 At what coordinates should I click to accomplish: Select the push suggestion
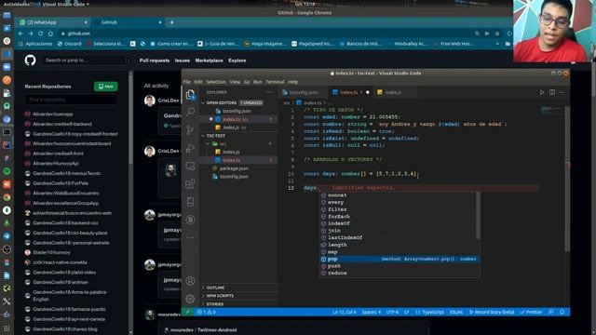click(400, 266)
